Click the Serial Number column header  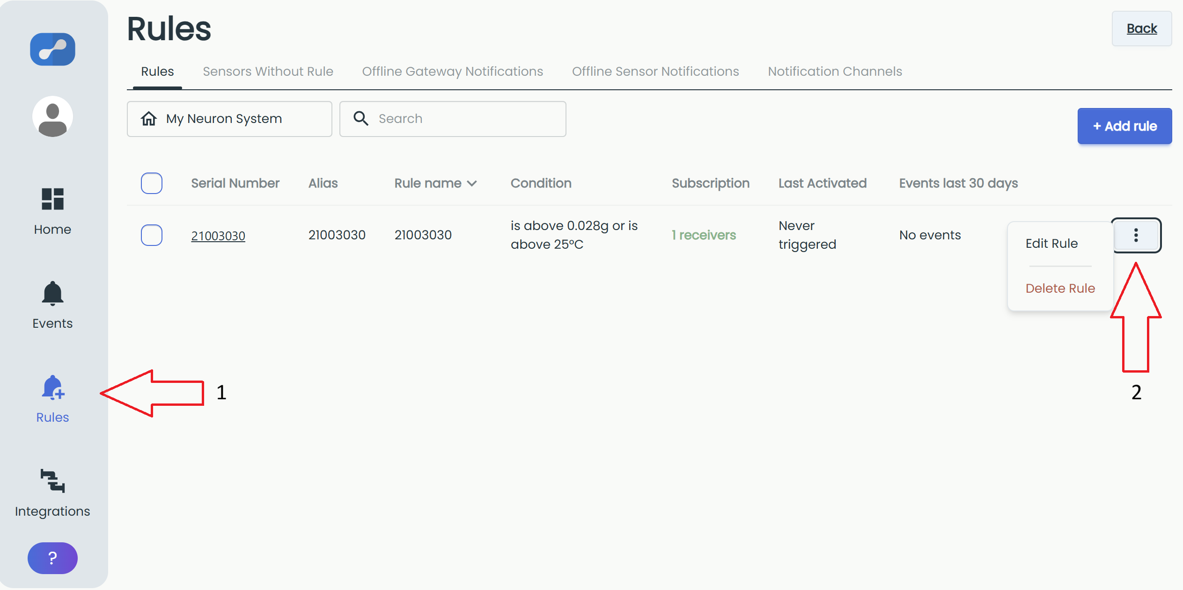pos(235,183)
